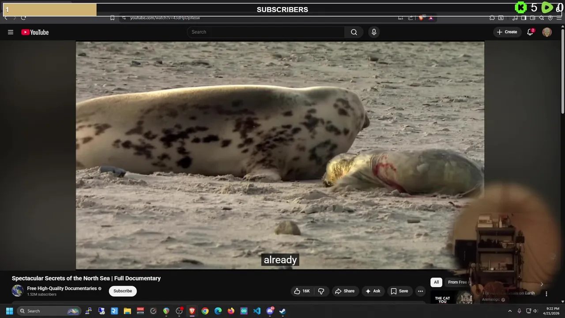Open the Leo AI sparkle icon

pyautogui.click(x=541, y=18)
